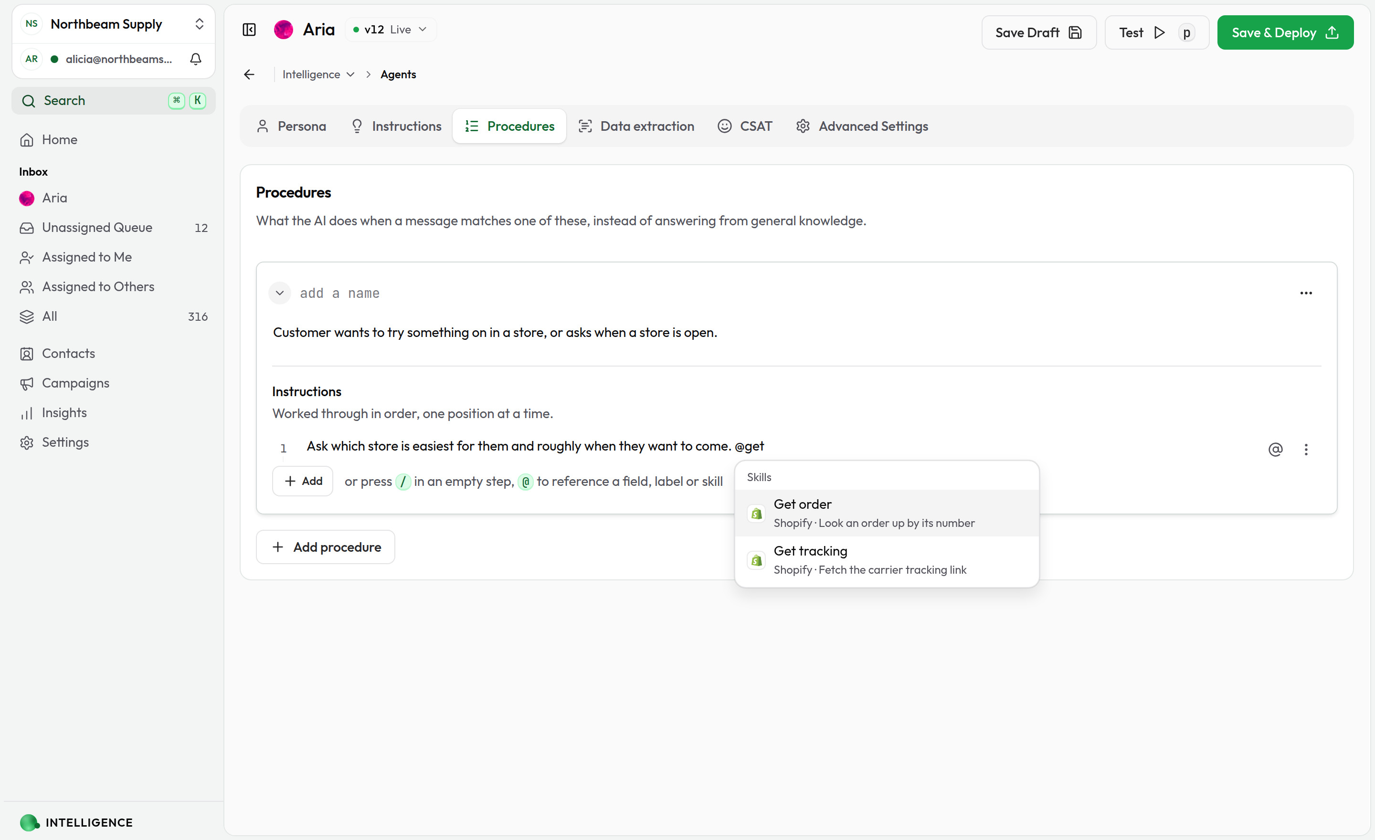Screen dimensions: 1375x840
Task: Open CSAT tab
Action: (x=745, y=126)
